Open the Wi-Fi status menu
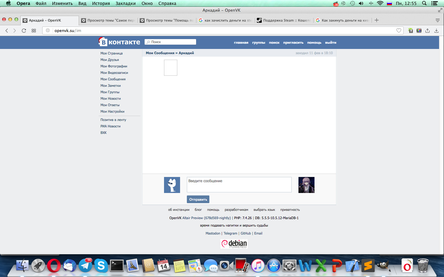 click(x=380, y=3)
